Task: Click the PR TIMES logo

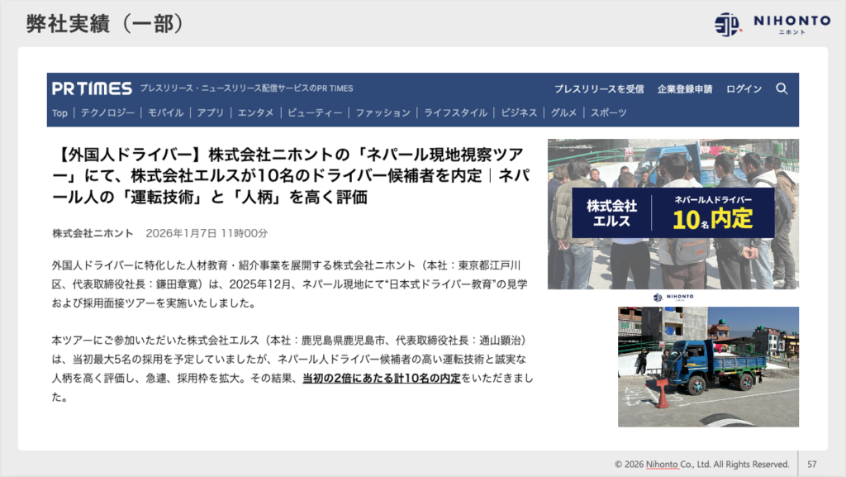Action: [92, 88]
